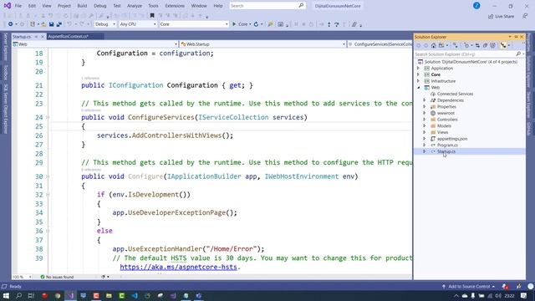The height and width of the screenshot is (301, 535).
Task: Open the Any CPU platform dropdown
Action: pyautogui.click(x=138, y=24)
